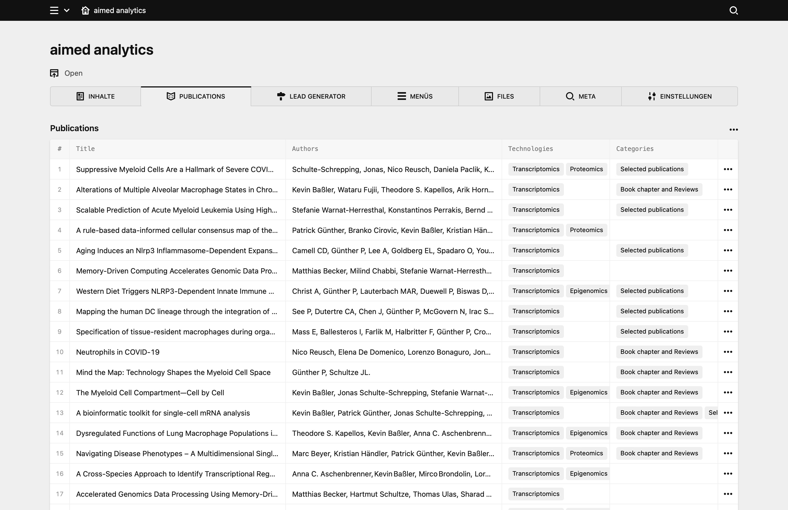Click Epigenomics tag in Western Diet row
Image resolution: width=788 pixels, height=510 pixels.
[588, 291]
